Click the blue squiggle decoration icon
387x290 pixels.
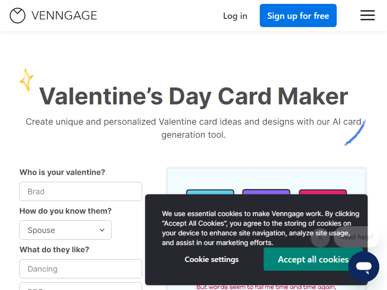click(355, 133)
